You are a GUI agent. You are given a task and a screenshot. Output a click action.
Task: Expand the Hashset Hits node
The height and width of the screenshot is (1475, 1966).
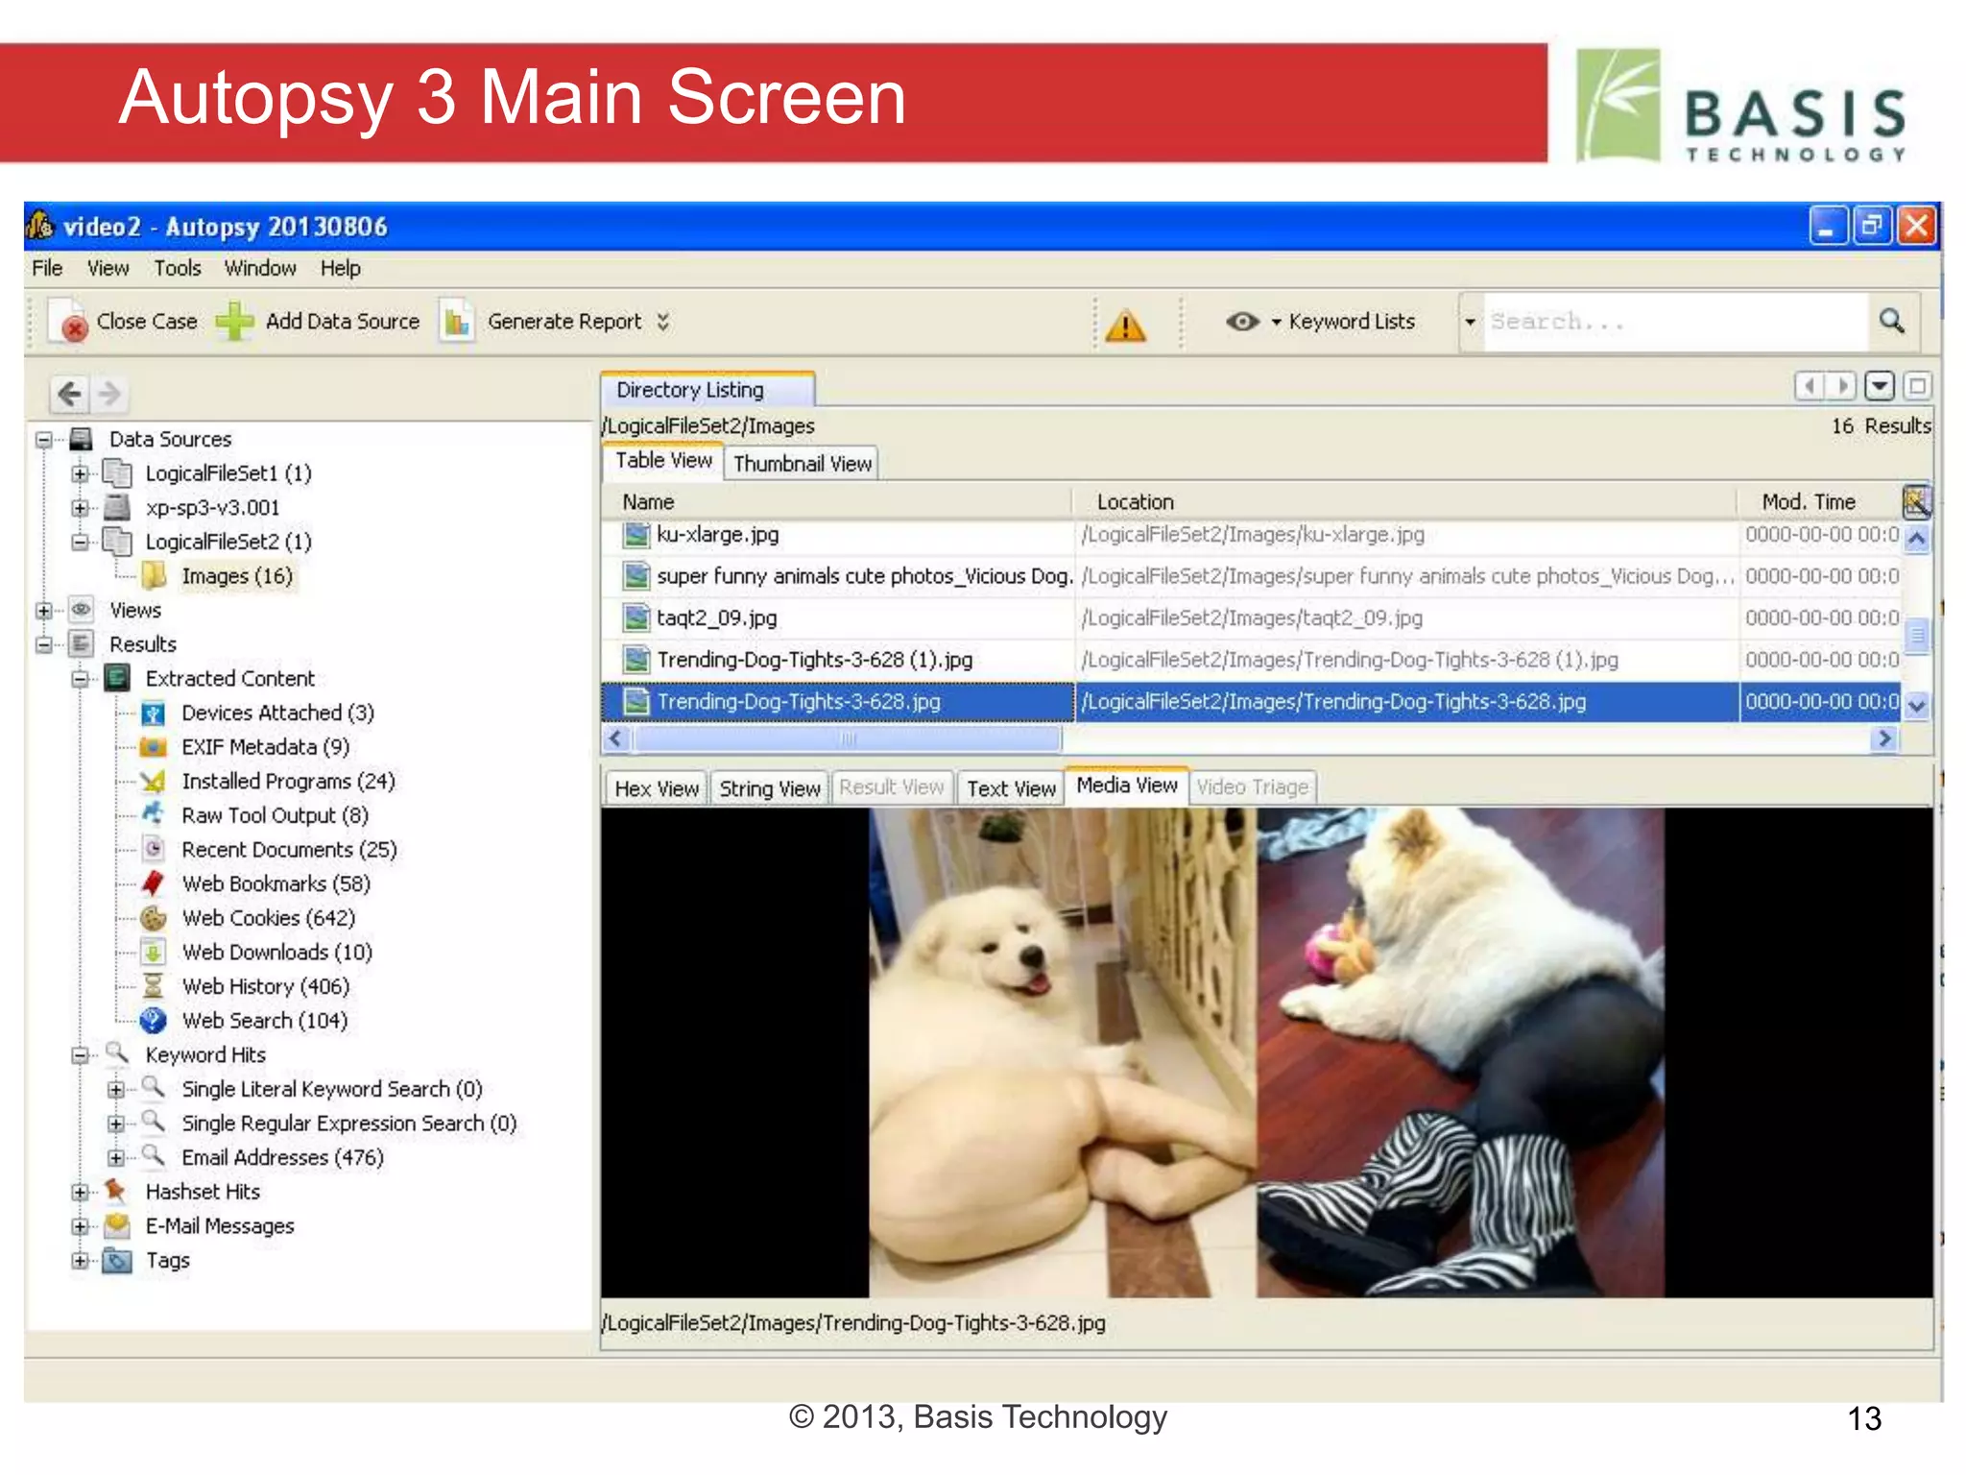tap(81, 1193)
